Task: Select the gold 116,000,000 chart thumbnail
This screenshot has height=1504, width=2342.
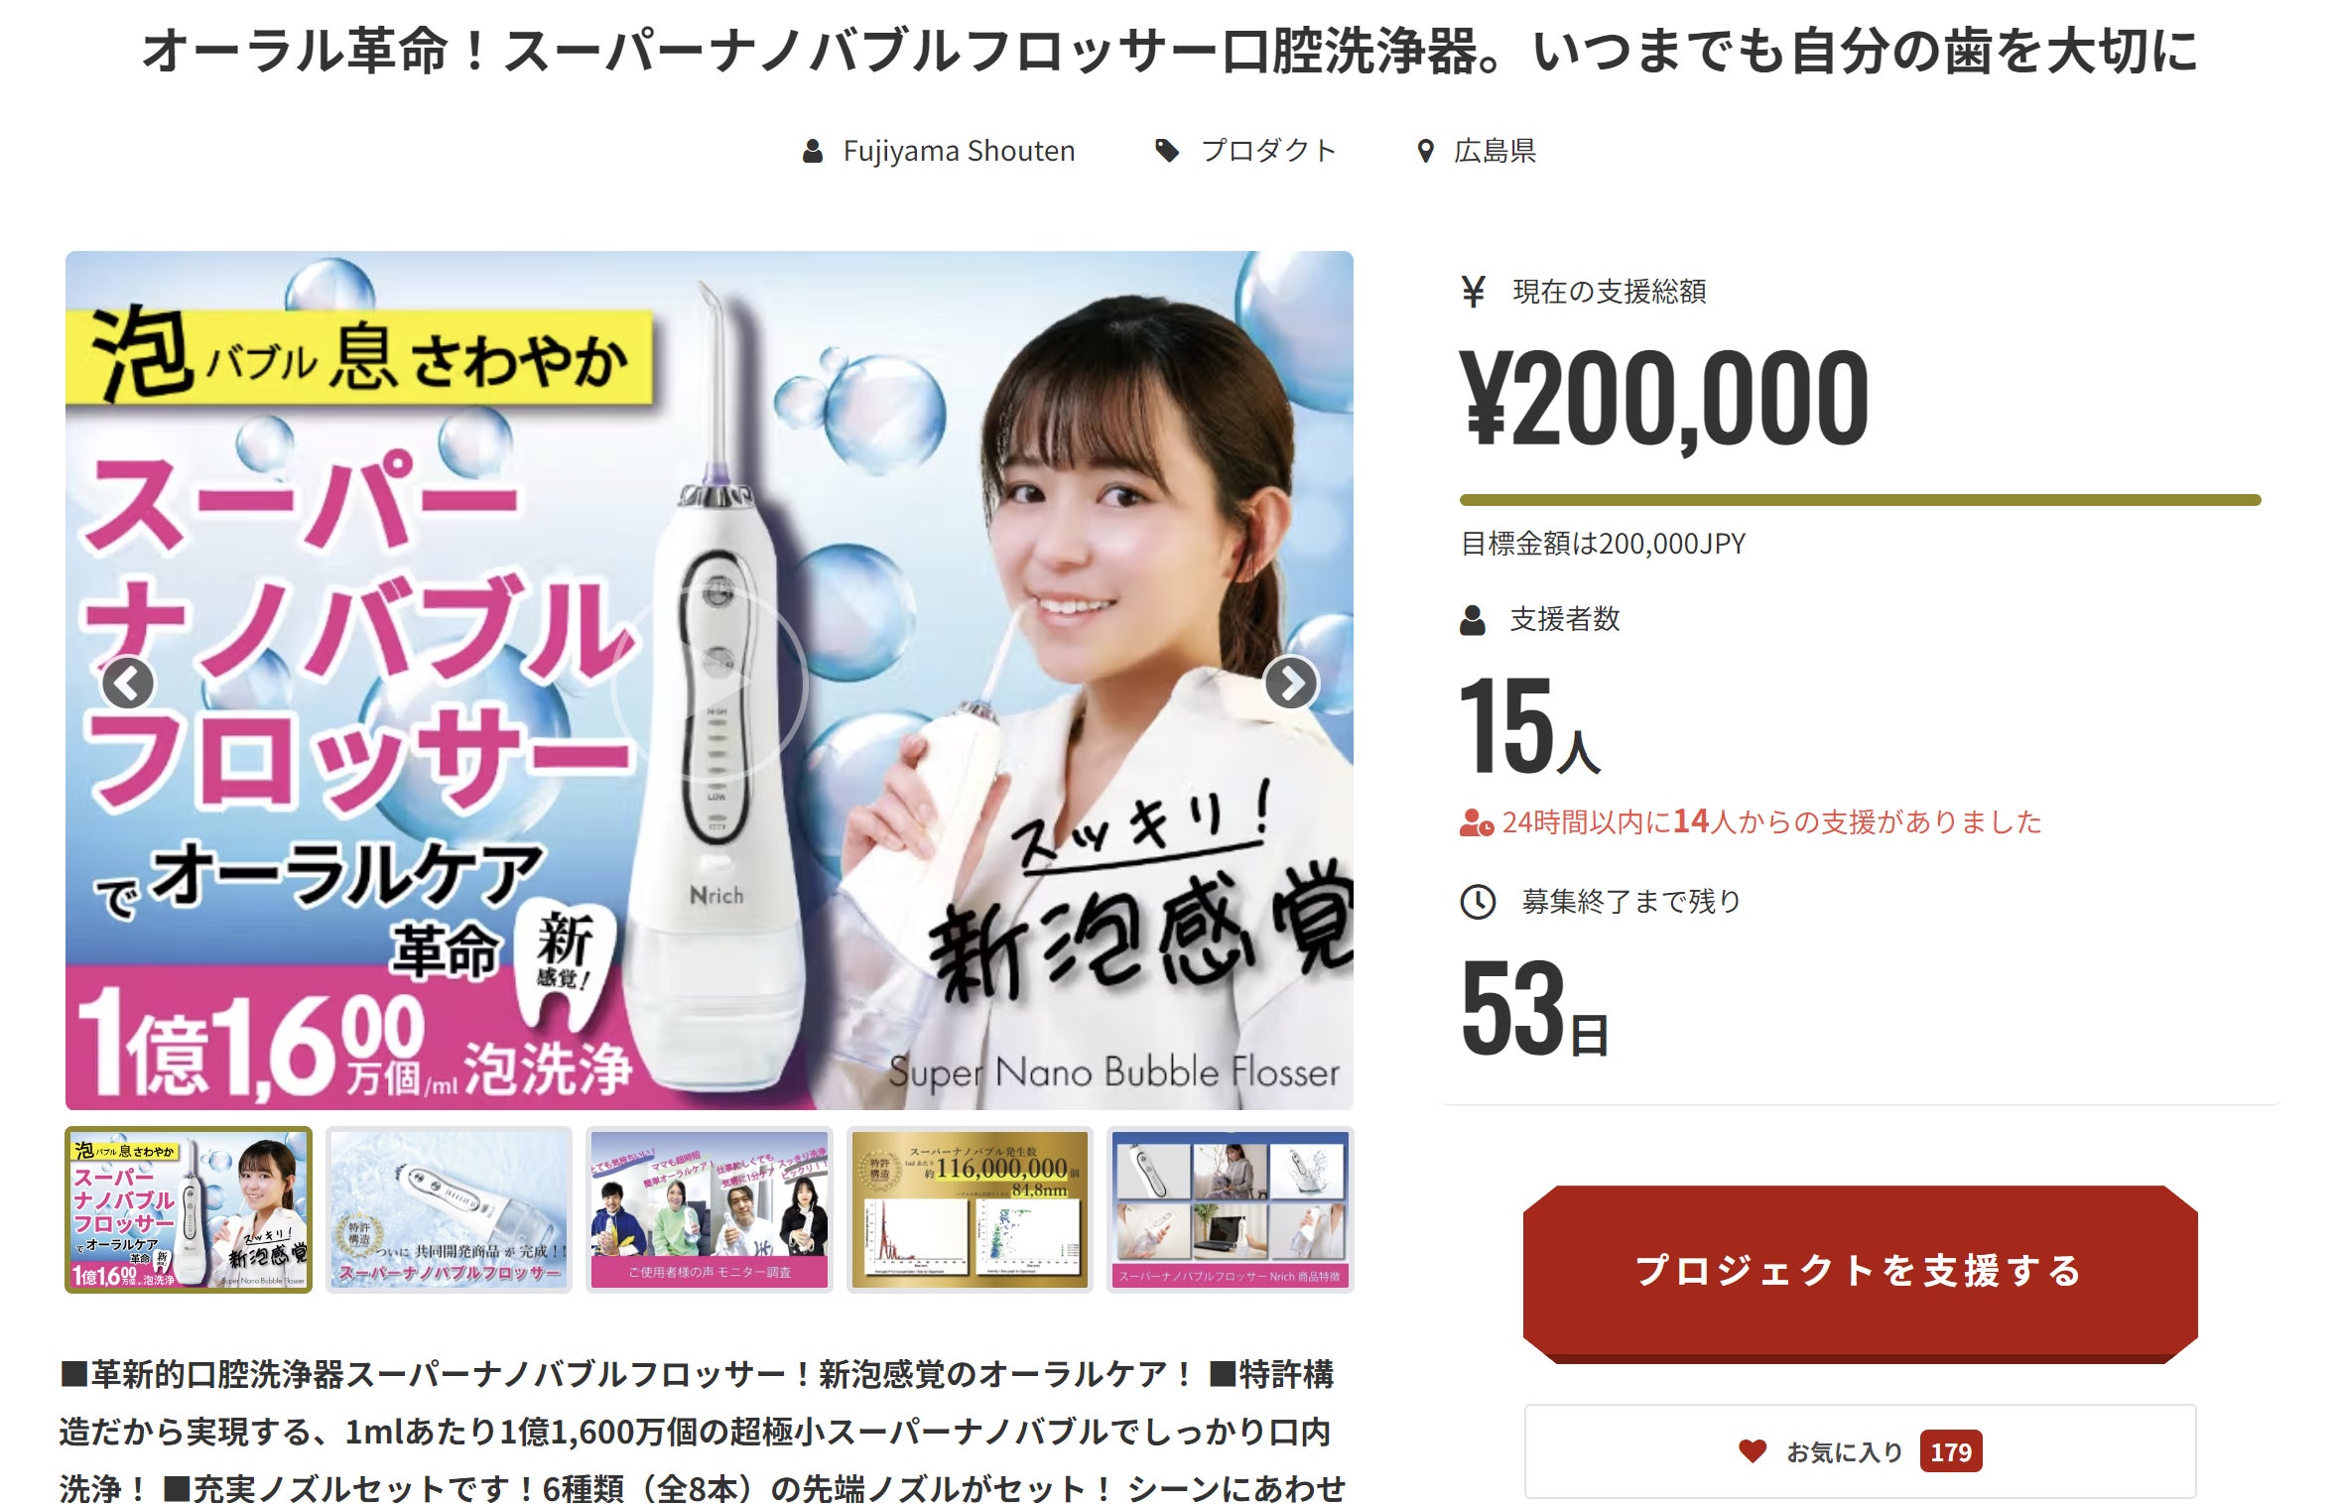Action: pos(970,1209)
